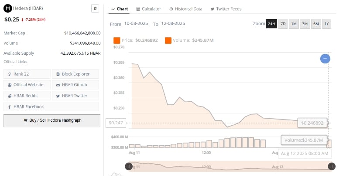Click the rightmost volume bar in chart

pos(329,143)
